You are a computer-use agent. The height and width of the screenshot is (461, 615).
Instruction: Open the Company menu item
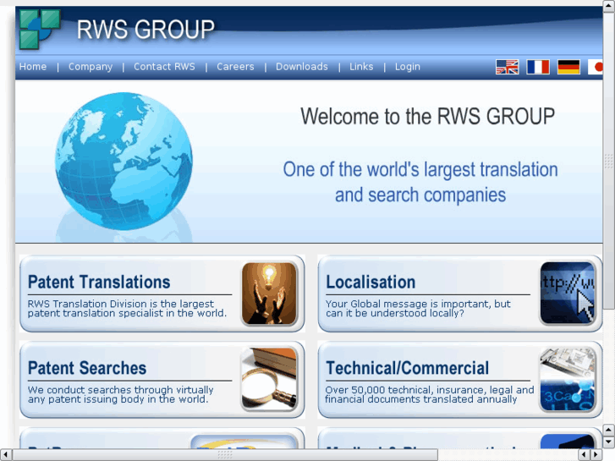point(91,67)
